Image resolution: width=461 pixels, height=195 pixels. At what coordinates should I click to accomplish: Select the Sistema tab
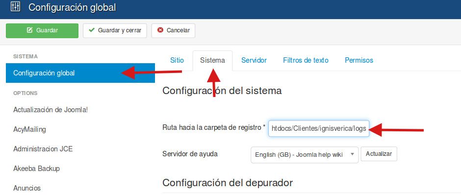[x=212, y=60]
